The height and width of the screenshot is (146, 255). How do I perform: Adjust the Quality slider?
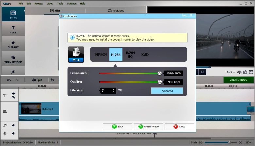(160, 82)
